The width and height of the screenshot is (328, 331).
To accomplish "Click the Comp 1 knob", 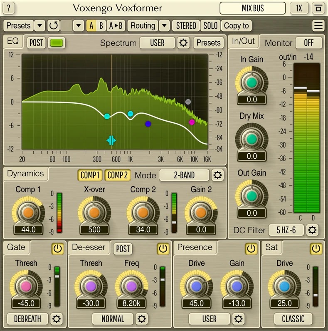I will pos(28,213).
